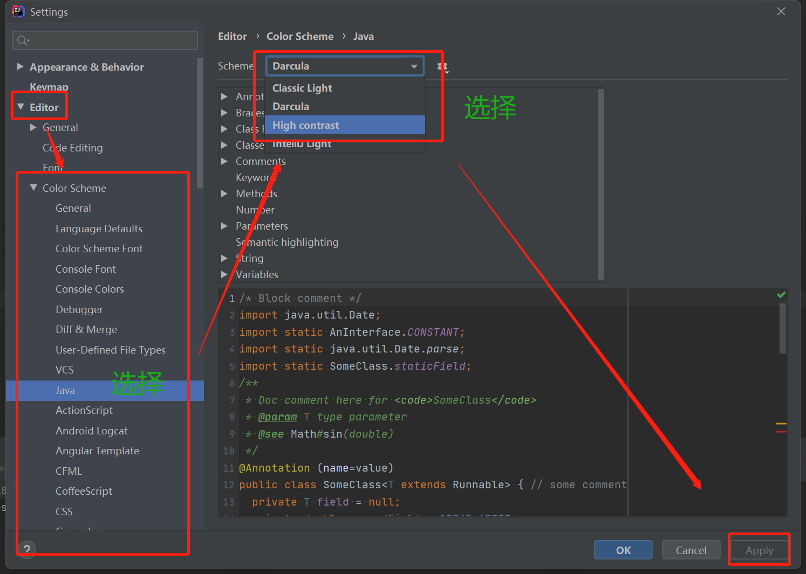Click the attributes list vertical scrollbar
This screenshot has height=574, width=806.
coord(601,184)
